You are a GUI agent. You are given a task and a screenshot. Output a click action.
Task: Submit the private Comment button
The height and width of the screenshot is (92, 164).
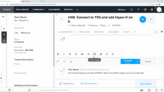coord(128,61)
